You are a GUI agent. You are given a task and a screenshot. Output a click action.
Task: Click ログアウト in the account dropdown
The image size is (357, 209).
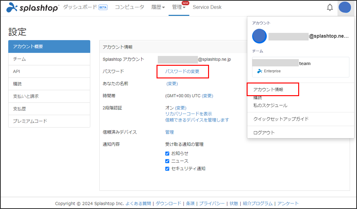(x=264, y=132)
